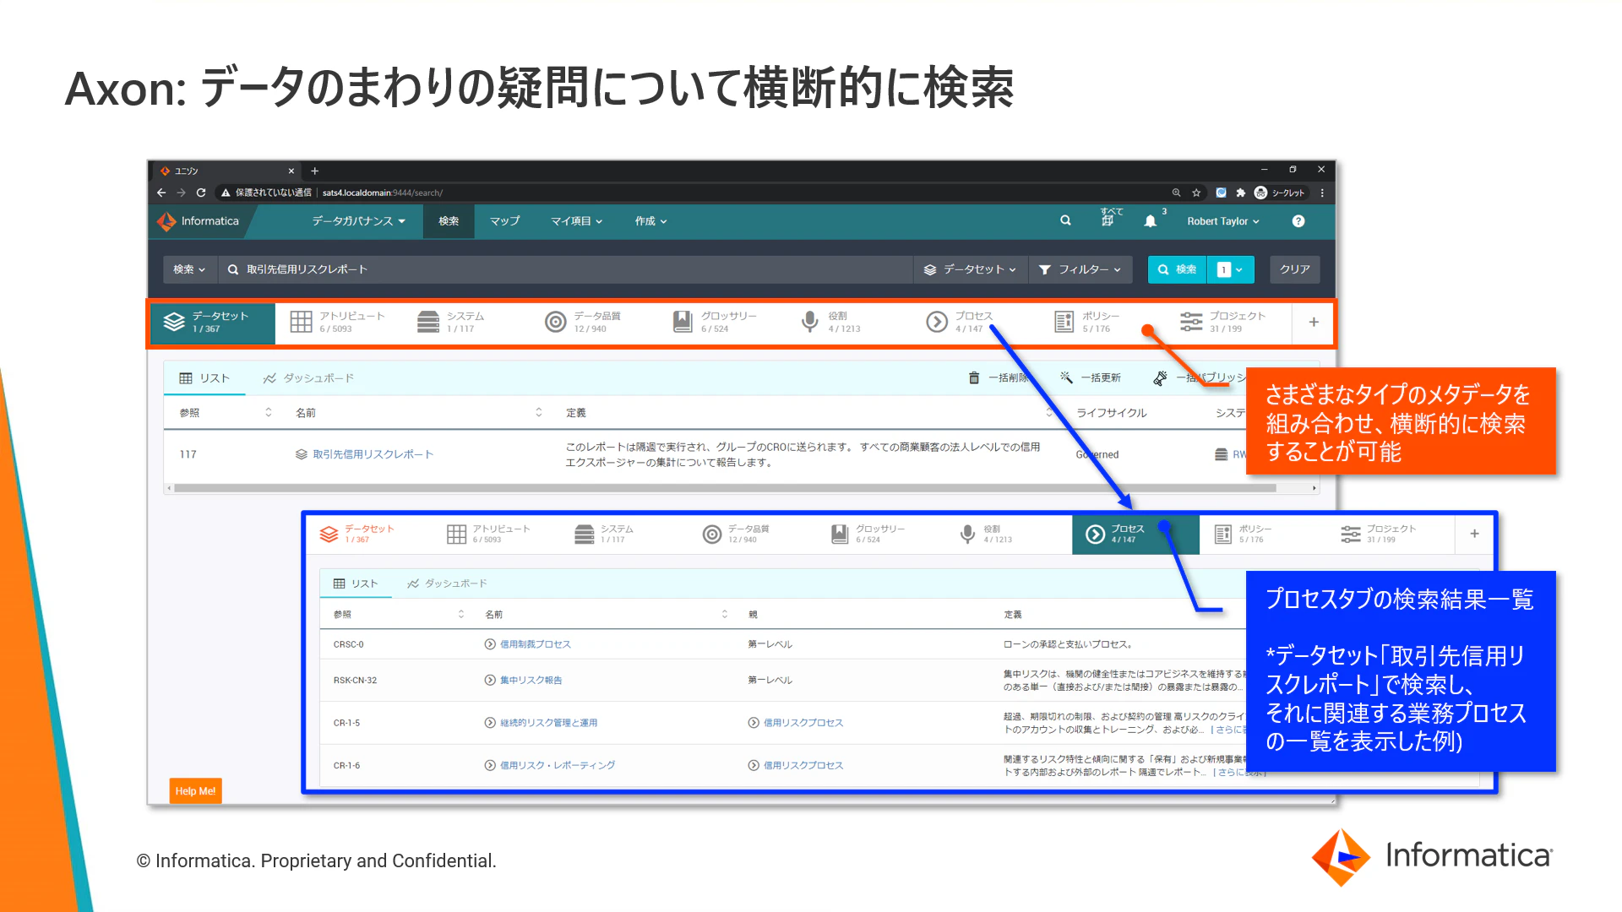The image size is (1622, 912).
Task: Reload the page with the browser refresh icon
Action: [x=201, y=193]
